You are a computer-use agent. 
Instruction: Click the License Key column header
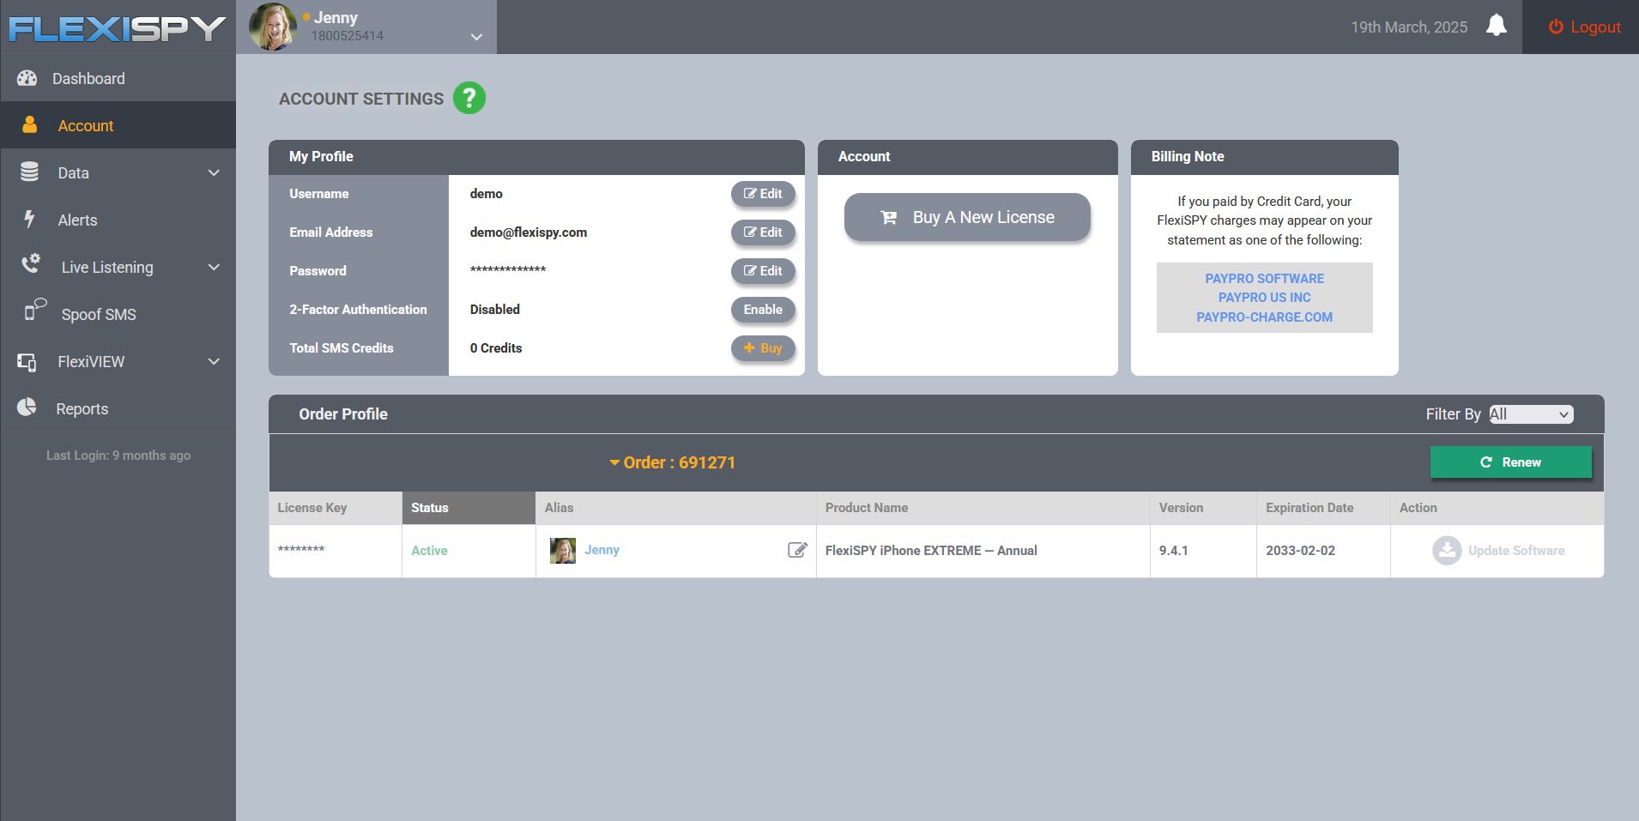[x=336, y=508]
